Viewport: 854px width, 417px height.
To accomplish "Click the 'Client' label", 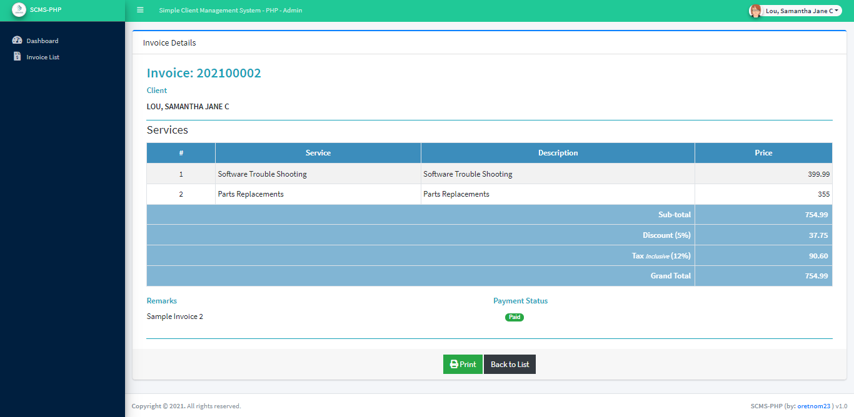I will click(157, 91).
